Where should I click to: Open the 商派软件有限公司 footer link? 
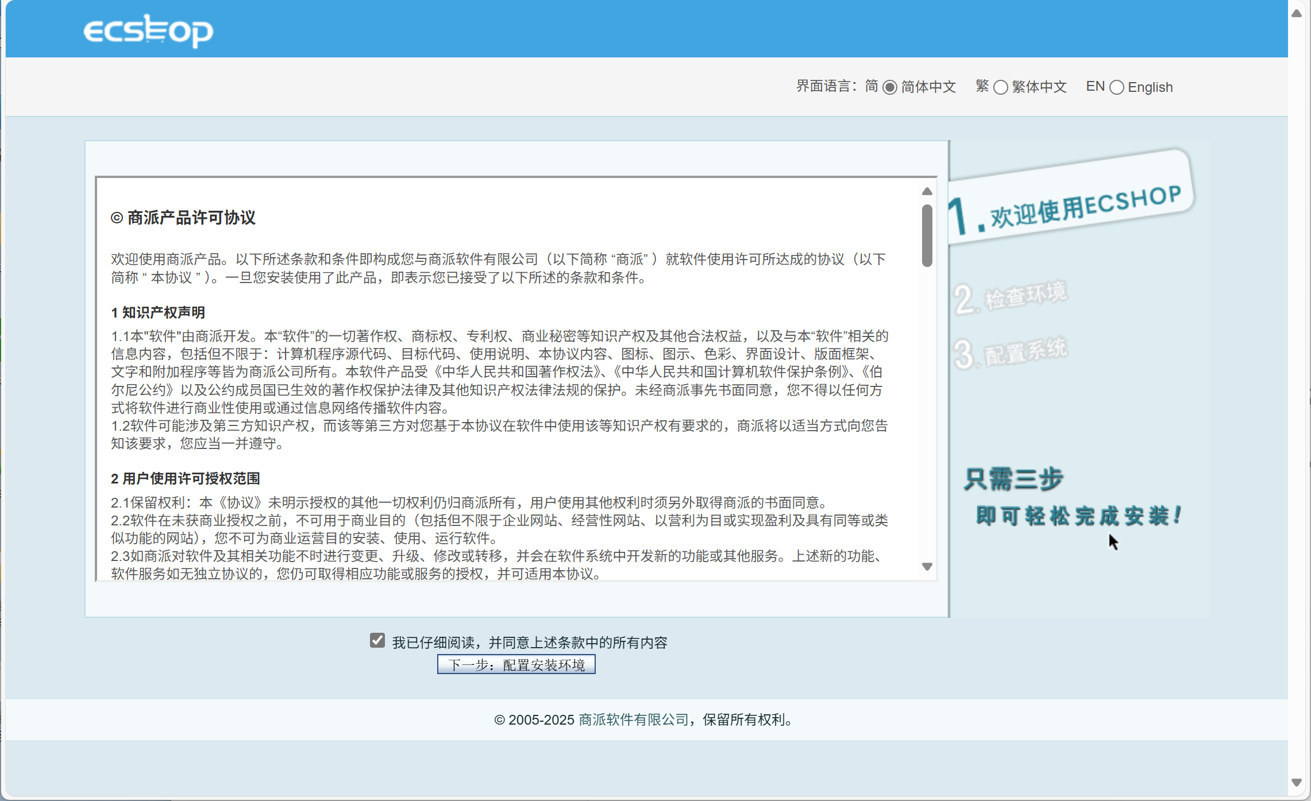(634, 719)
